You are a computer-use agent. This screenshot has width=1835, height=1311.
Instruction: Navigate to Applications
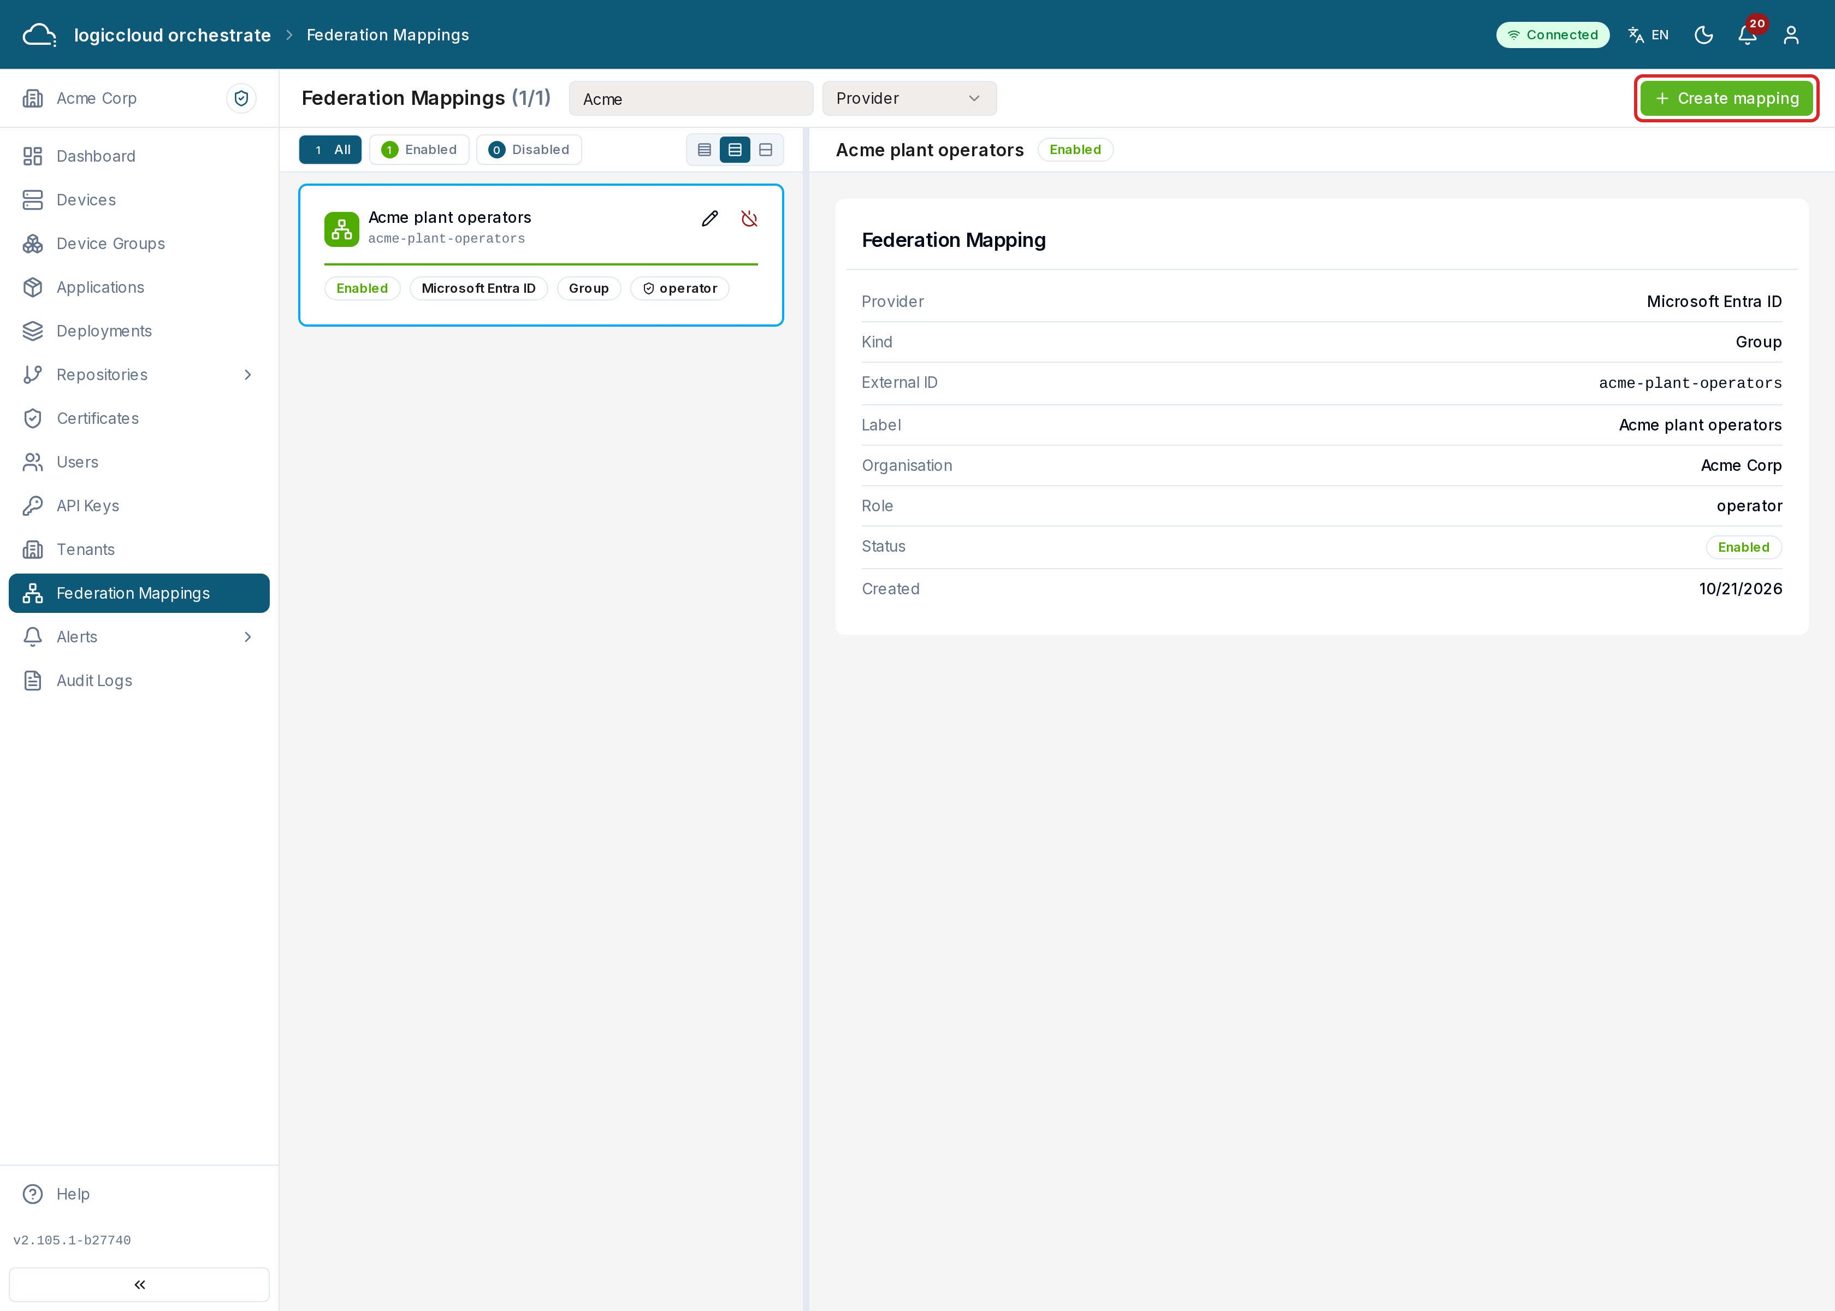pos(139,287)
